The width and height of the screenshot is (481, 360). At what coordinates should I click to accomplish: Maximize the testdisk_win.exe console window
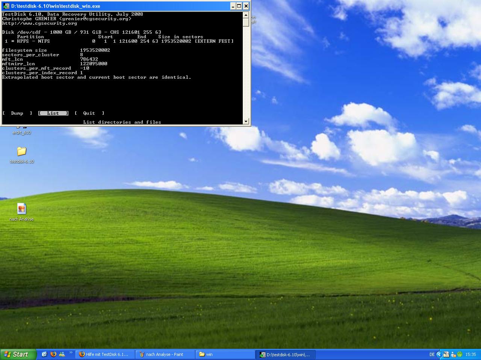239,6
